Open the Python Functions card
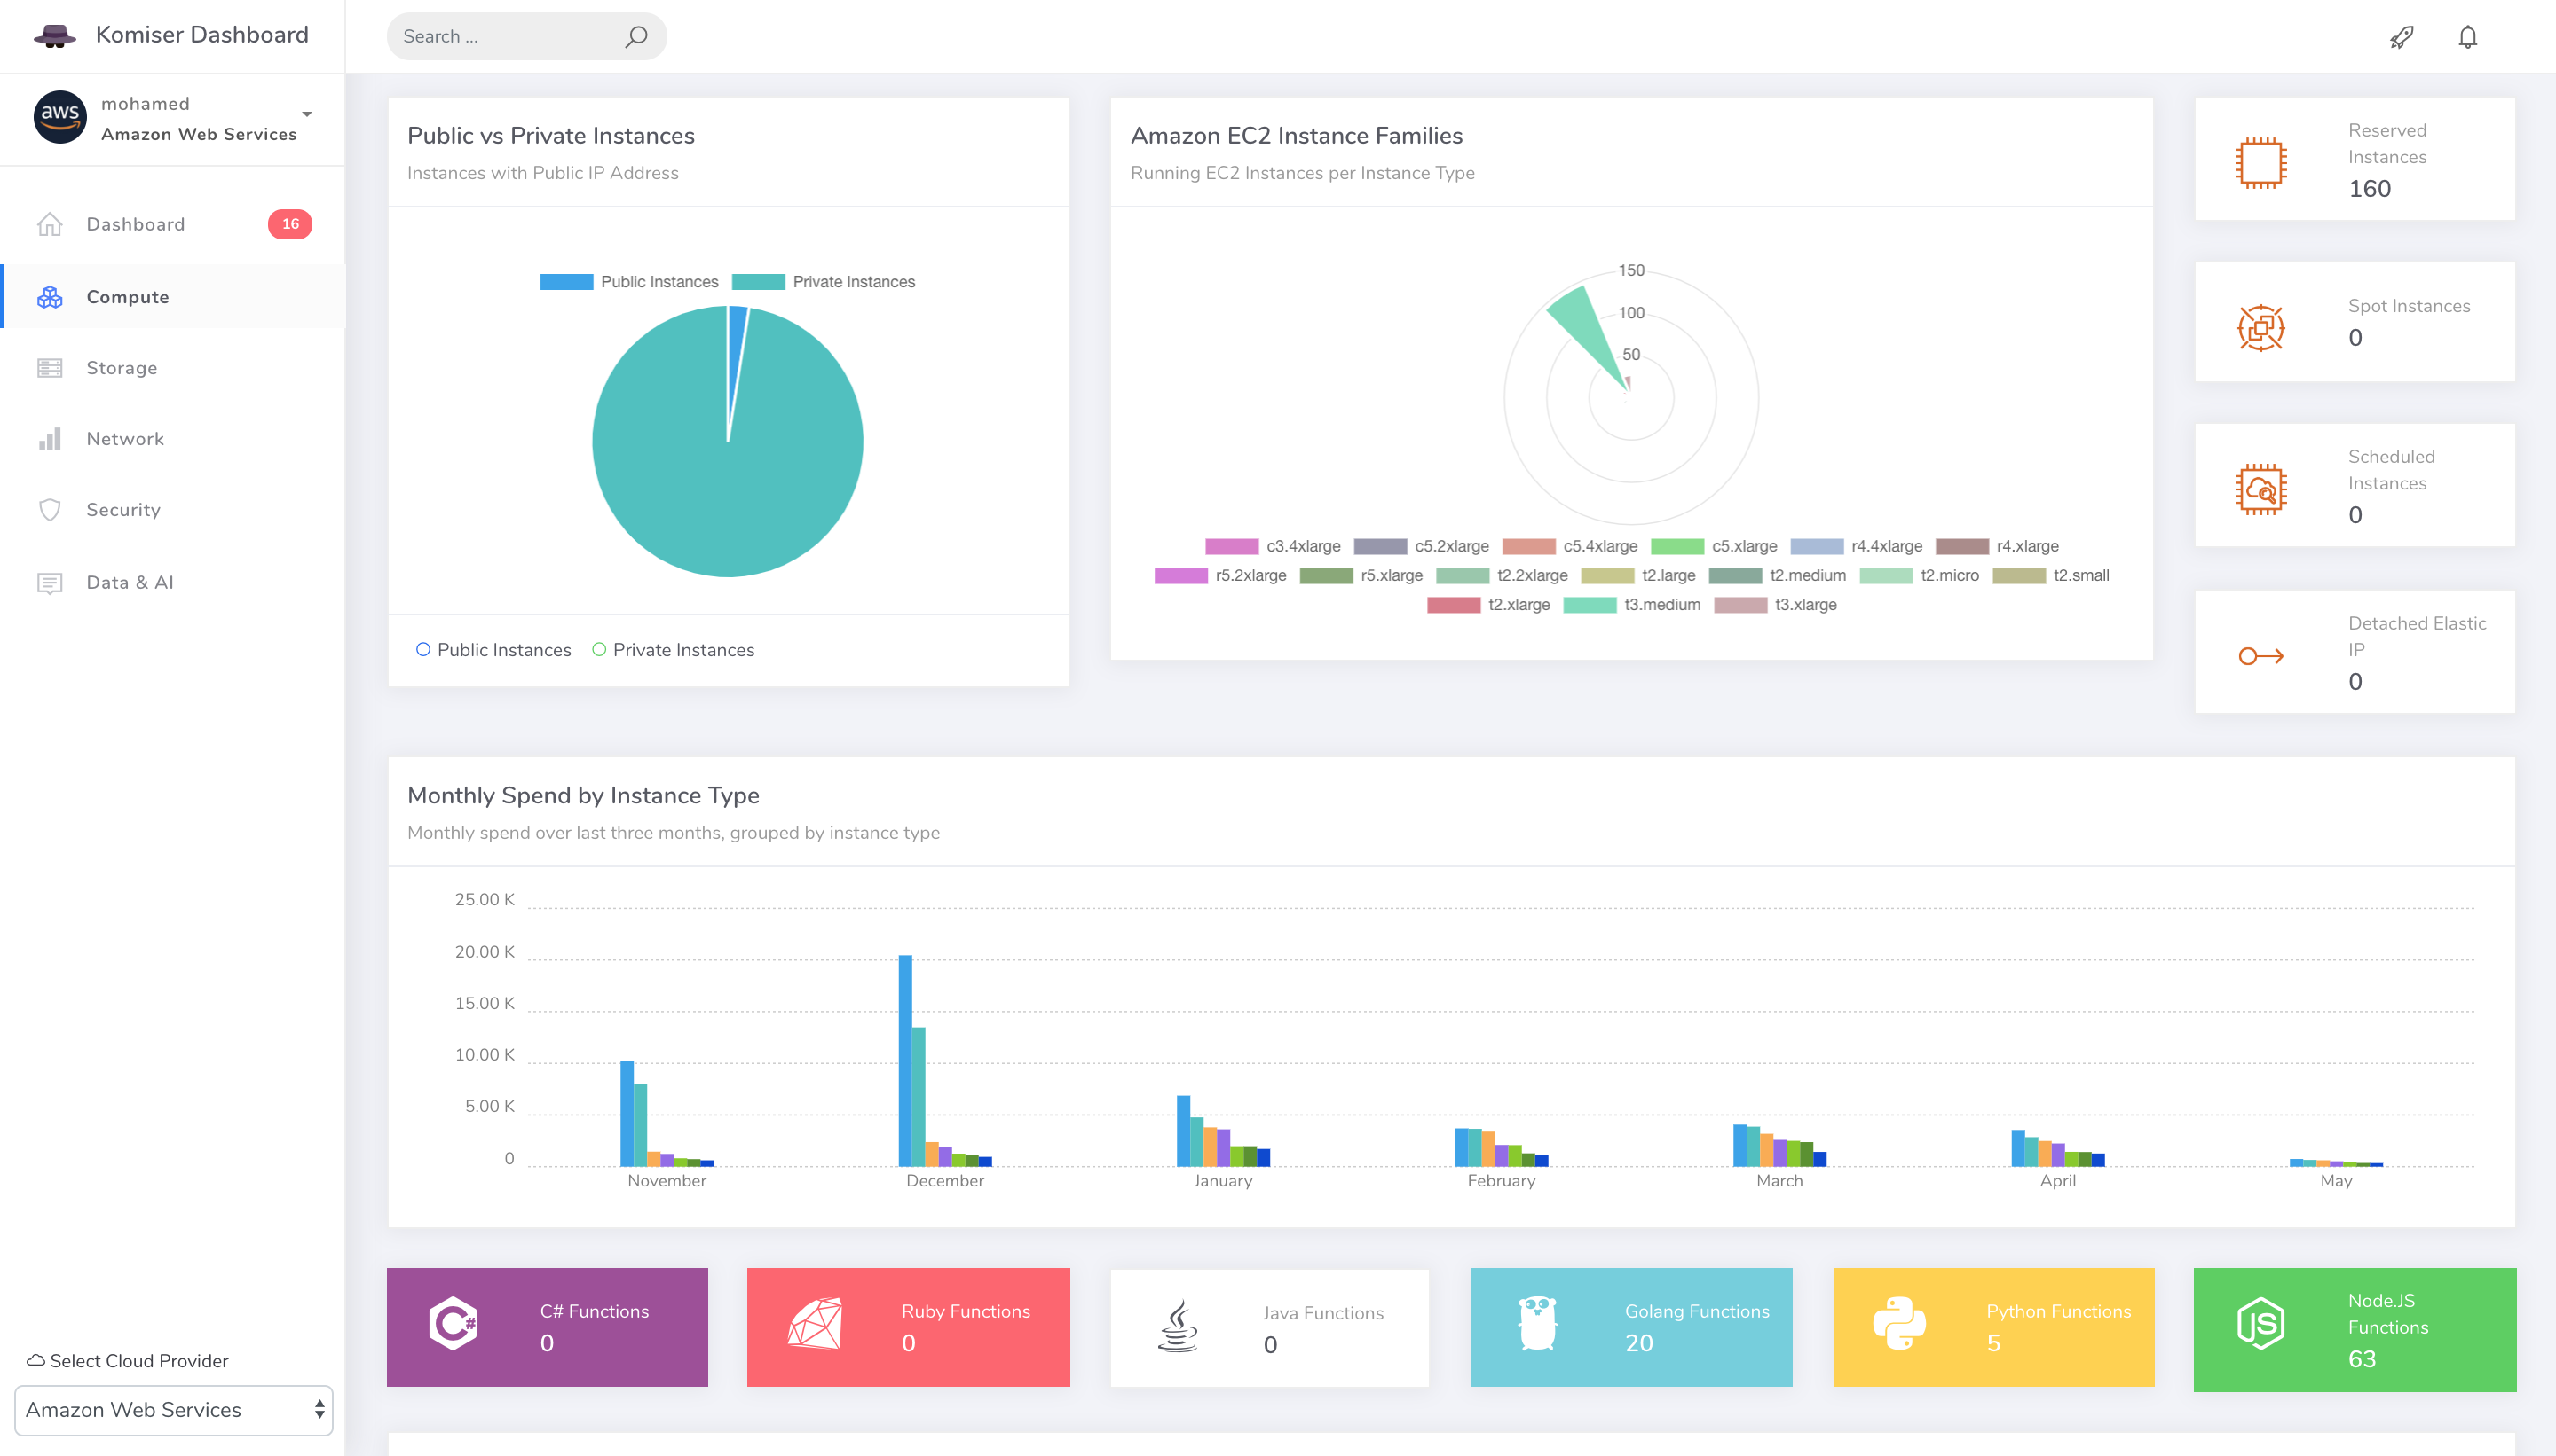2556x1456 pixels. [x=1992, y=1327]
